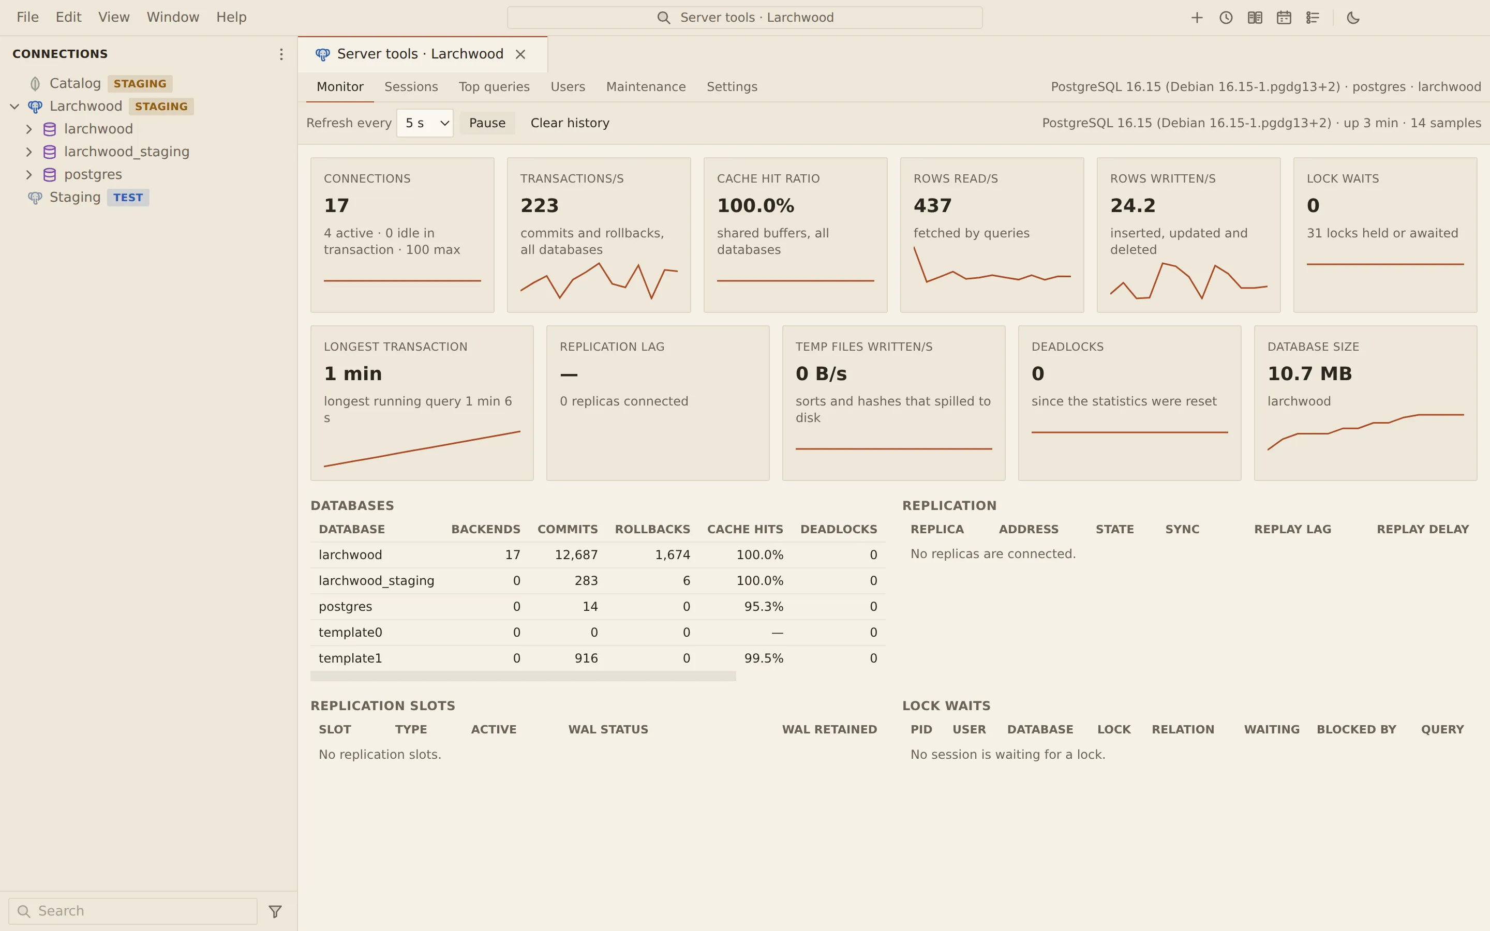Screen dimensions: 1490x931
Task: Click the Catalog connection leaf icon
Action: 35,84
